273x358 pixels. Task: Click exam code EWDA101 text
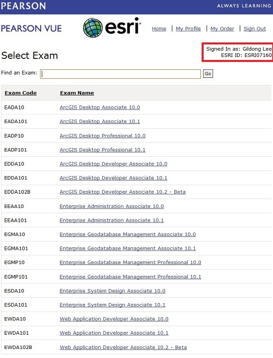pyautogui.click(x=17, y=333)
